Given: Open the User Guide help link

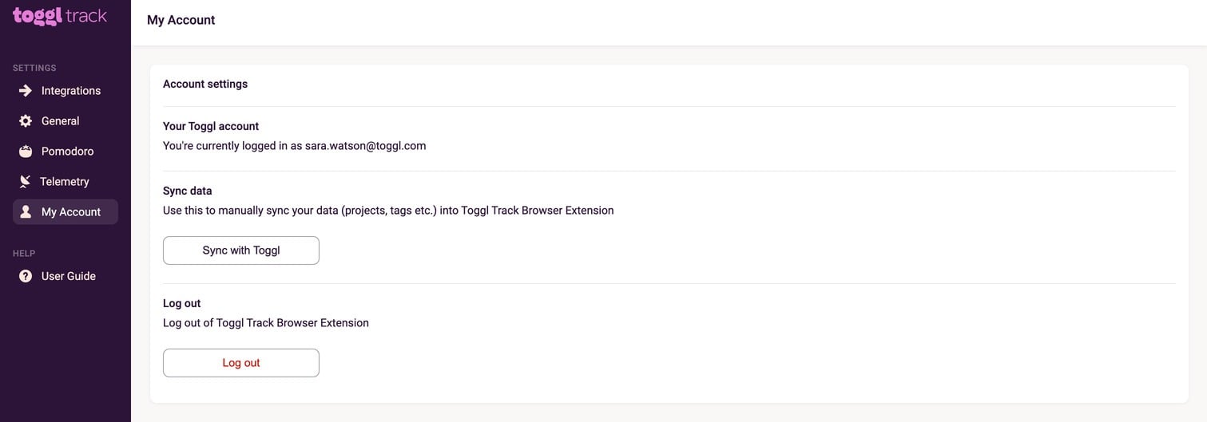Looking at the screenshot, I should click(x=69, y=277).
